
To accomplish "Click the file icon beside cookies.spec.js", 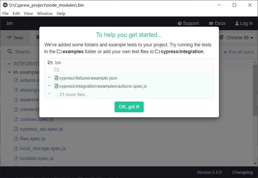I will 16,119.
